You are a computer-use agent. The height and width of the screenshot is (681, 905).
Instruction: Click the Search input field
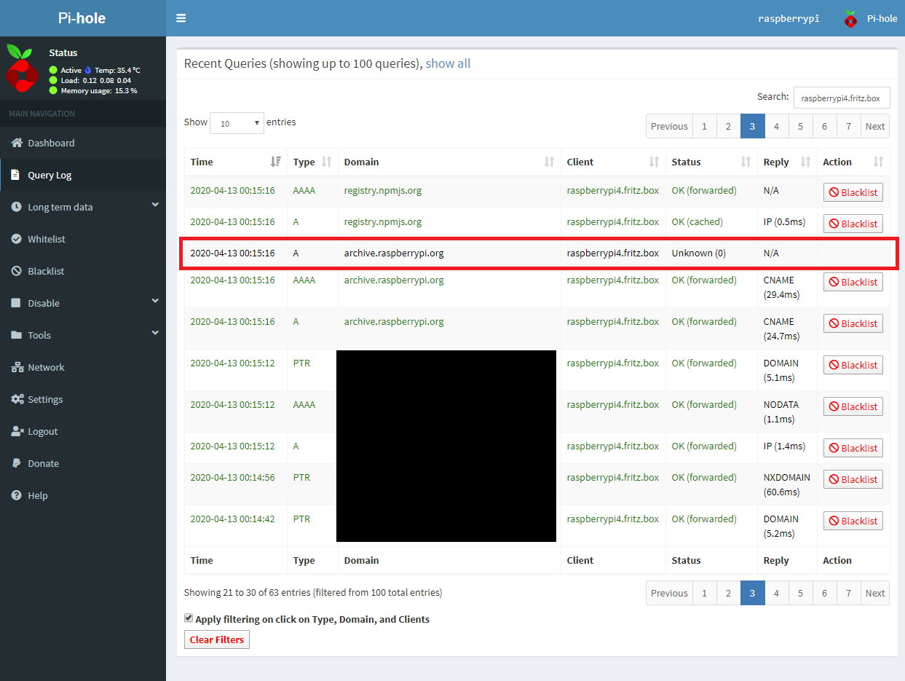point(842,98)
